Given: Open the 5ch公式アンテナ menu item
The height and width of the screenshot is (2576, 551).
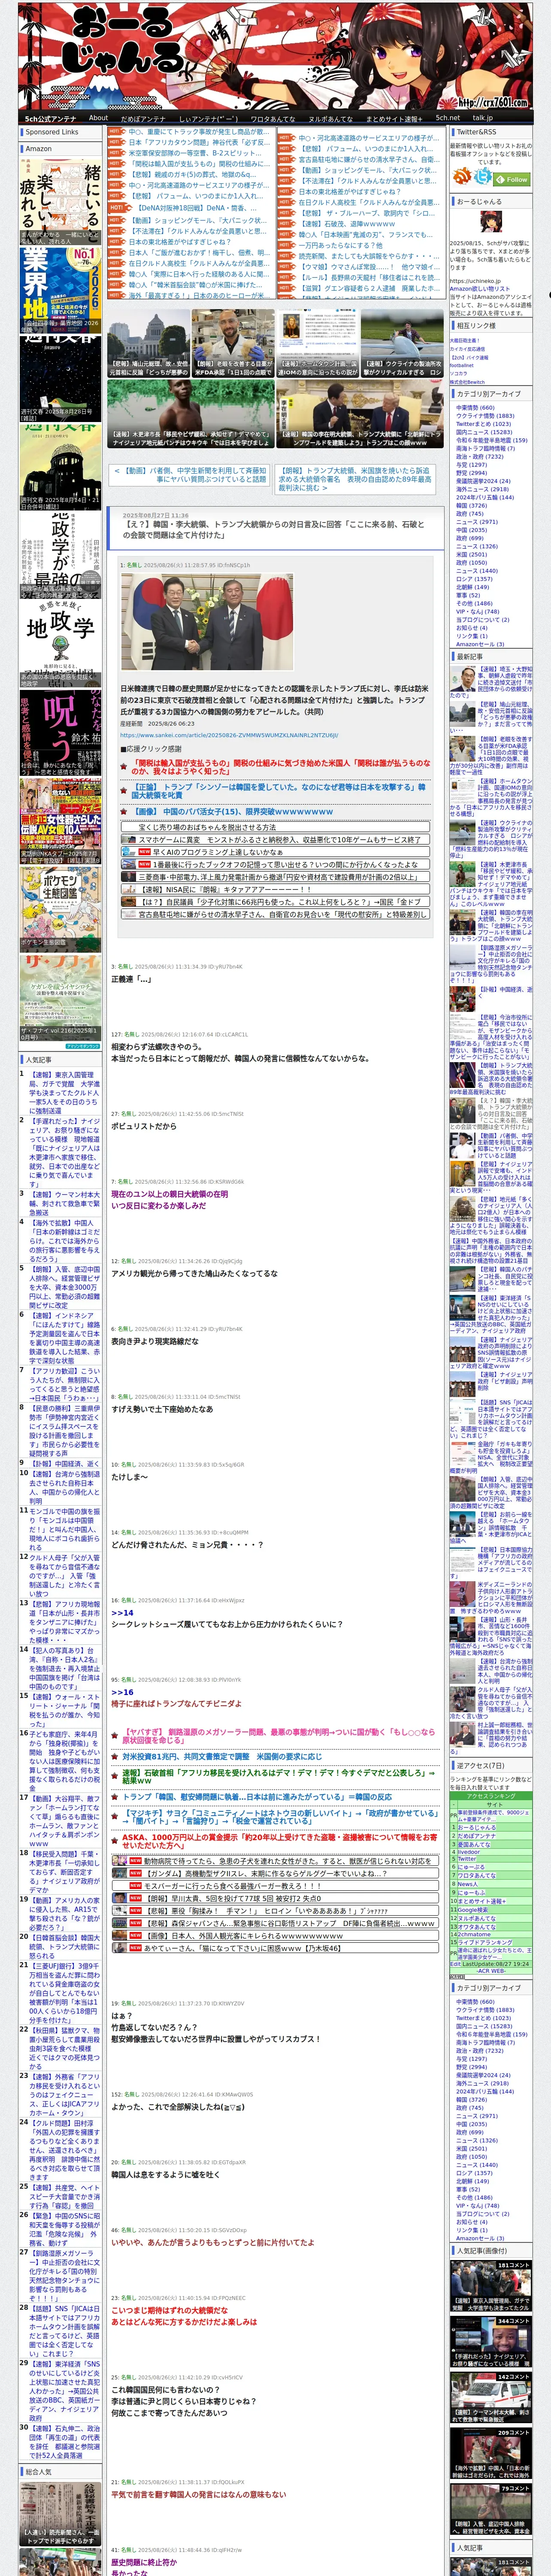Looking at the screenshot, I should (50, 118).
